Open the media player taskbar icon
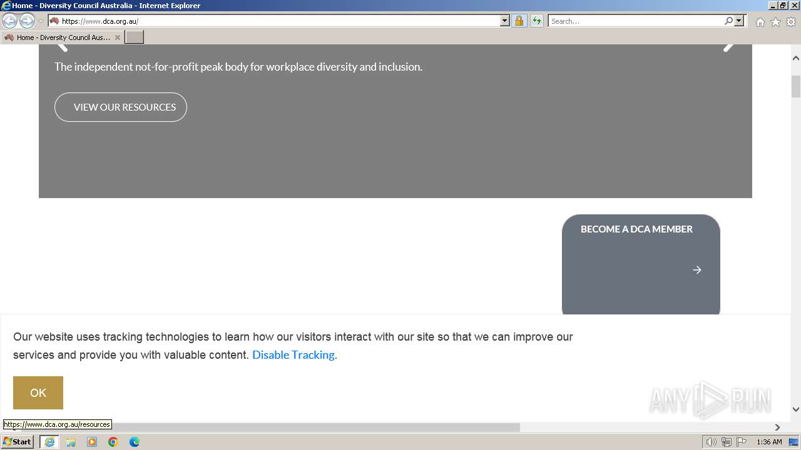The height and width of the screenshot is (450, 801). pos(92,442)
